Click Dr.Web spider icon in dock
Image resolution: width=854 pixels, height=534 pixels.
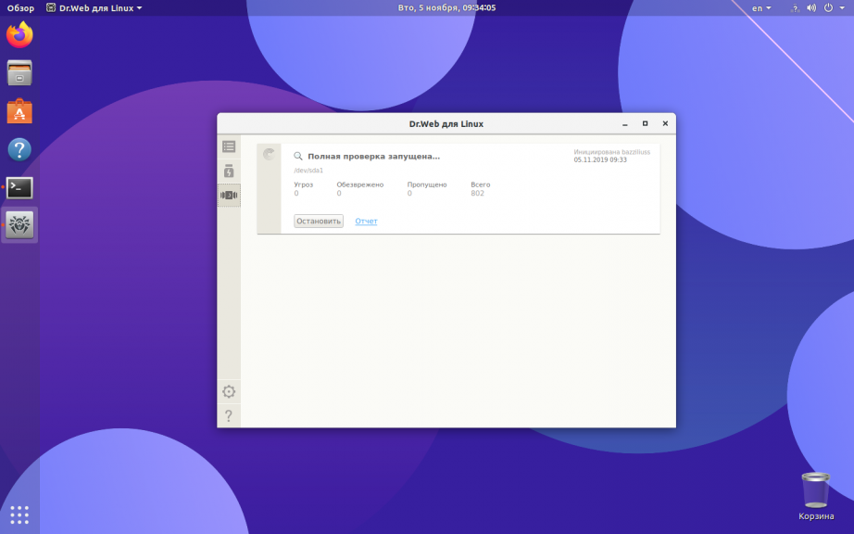coord(19,225)
